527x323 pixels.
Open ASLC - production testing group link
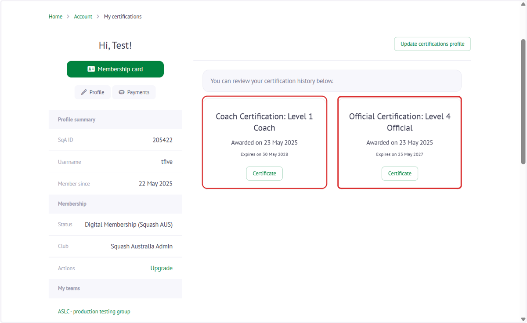click(x=94, y=312)
